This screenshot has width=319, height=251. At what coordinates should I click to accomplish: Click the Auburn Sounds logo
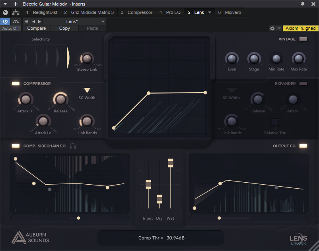(x=31, y=237)
